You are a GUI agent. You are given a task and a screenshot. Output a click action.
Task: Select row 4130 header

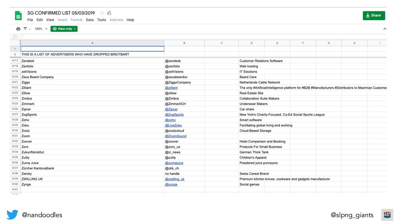(x=15, y=131)
